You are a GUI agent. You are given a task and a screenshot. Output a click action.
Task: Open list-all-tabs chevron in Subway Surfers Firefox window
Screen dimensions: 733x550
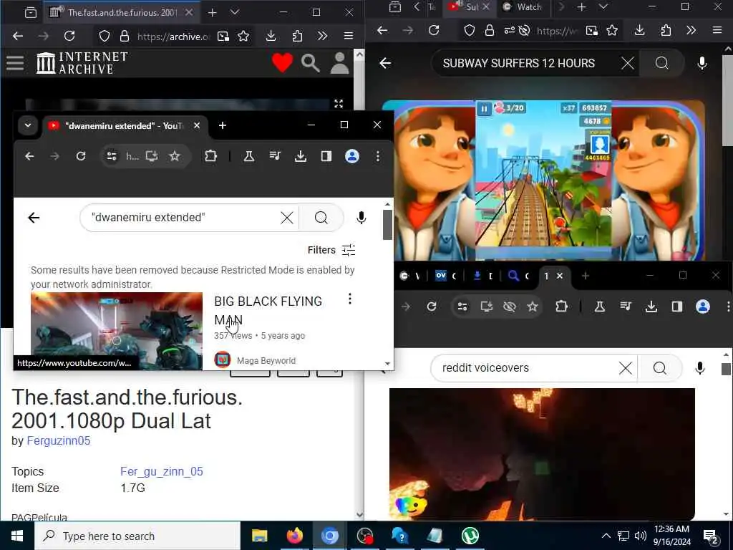603,7
